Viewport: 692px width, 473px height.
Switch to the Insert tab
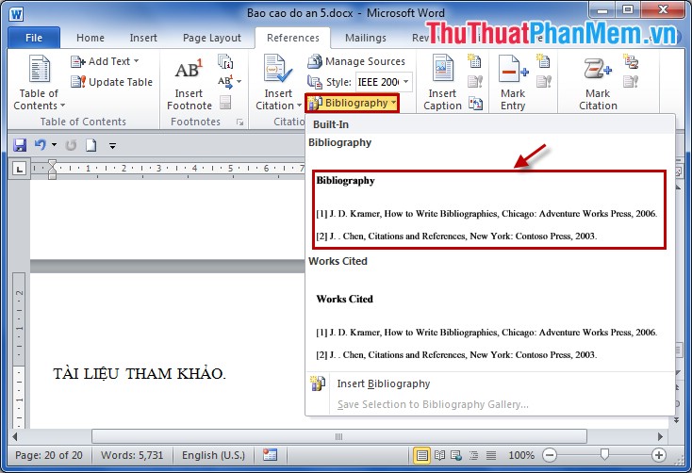143,38
